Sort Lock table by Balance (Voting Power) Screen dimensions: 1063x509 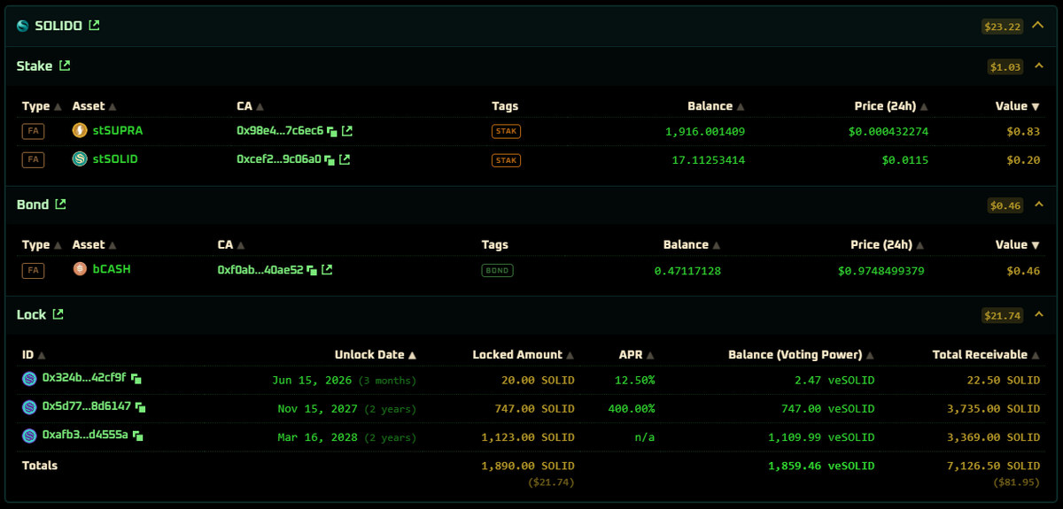(802, 355)
